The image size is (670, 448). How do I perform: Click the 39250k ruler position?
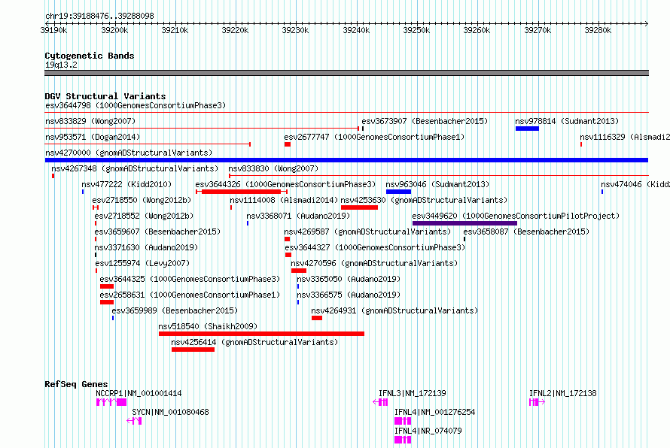click(x=416, y=30)
